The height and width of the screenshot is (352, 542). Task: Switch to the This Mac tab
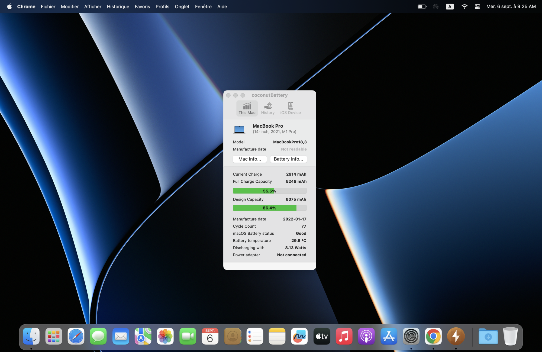click(x=247, y=108)
